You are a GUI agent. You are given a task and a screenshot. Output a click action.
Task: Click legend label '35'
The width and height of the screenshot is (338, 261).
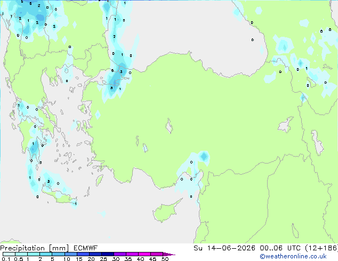click(128, 259)
